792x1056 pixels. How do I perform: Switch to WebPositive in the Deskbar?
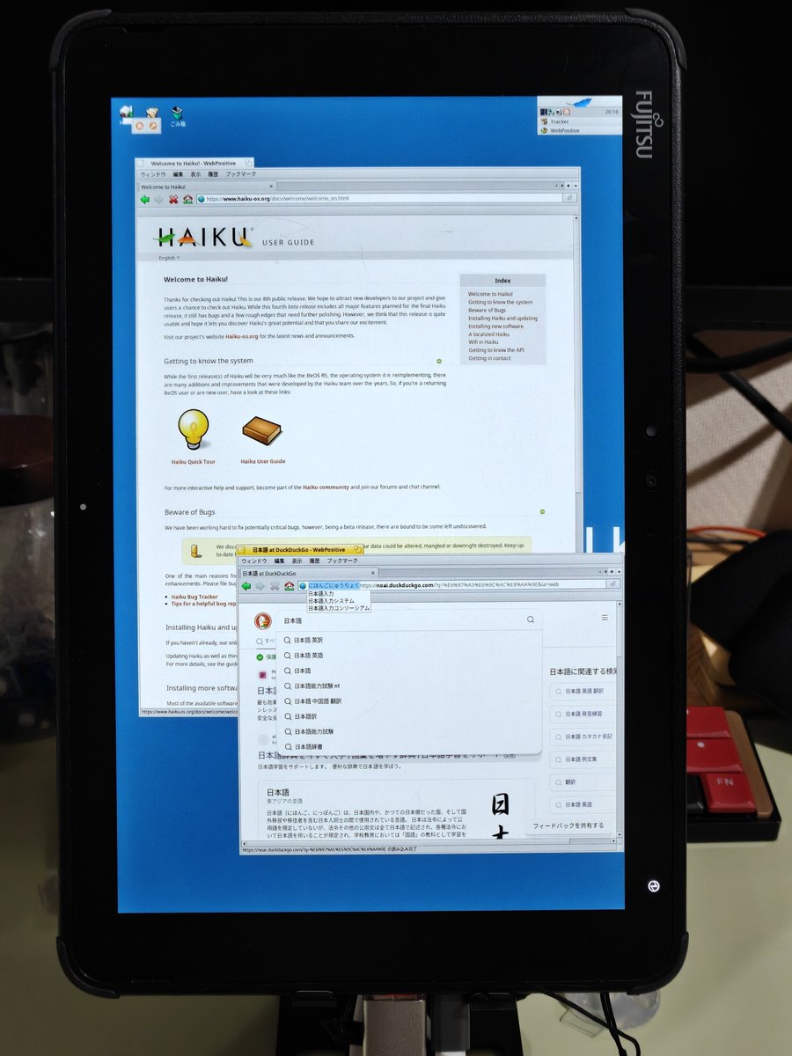pos(580,130)
